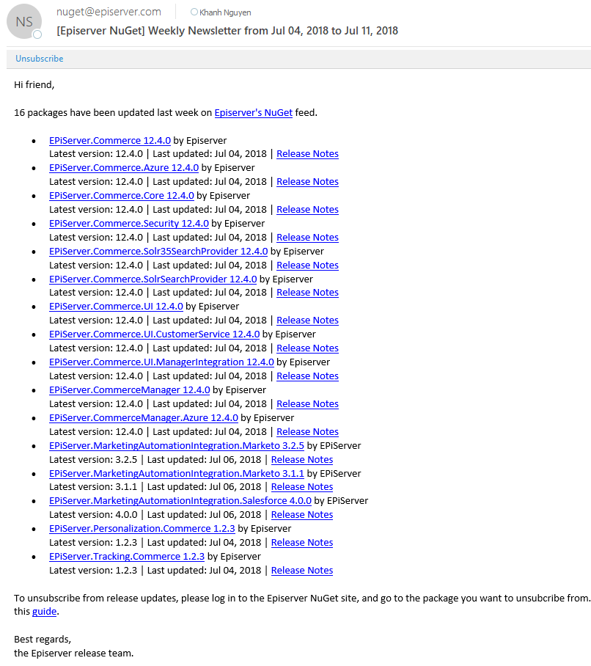Open MarketingAutomationIntegration.Marketo 3.2.5 link
591x666 pixels.
tap(177, 445)
